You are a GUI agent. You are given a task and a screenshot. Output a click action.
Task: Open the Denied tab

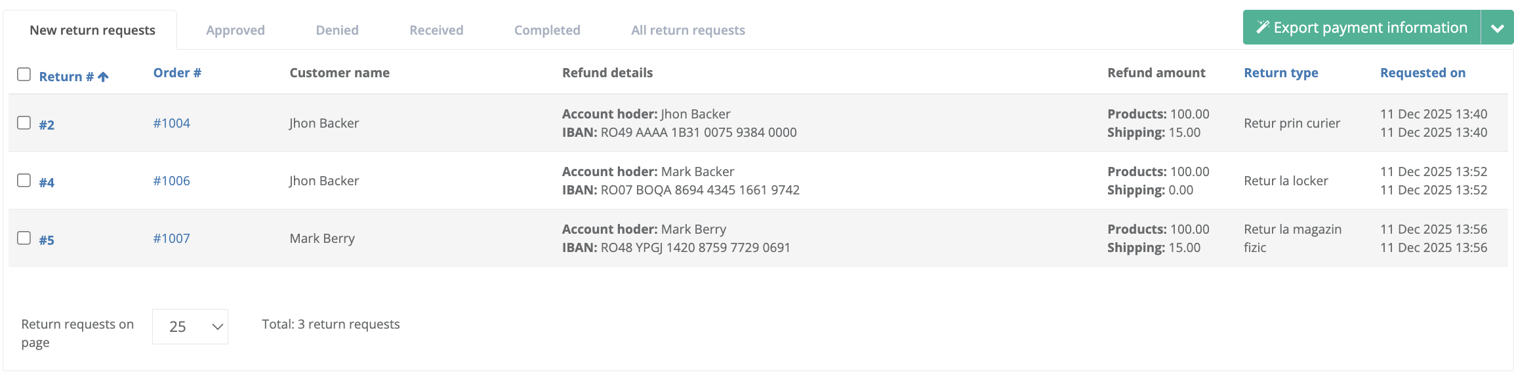pos(337,30)
